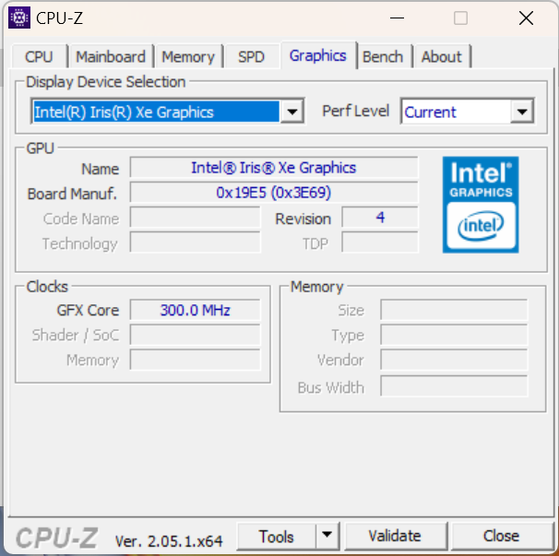The height and width of the screenshot is (556, 559).
Task: Click the GFX Core 300.0 MHz value
Action: coord(195,310)
